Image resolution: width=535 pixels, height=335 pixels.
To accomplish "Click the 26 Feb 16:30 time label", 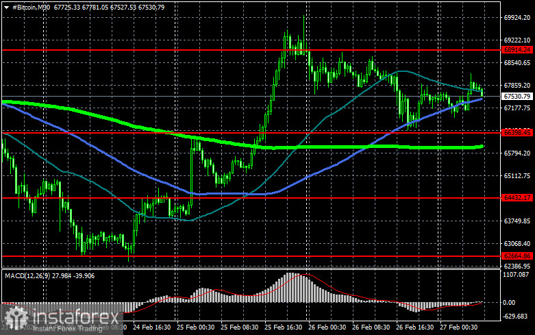I will tap(414, 327).
